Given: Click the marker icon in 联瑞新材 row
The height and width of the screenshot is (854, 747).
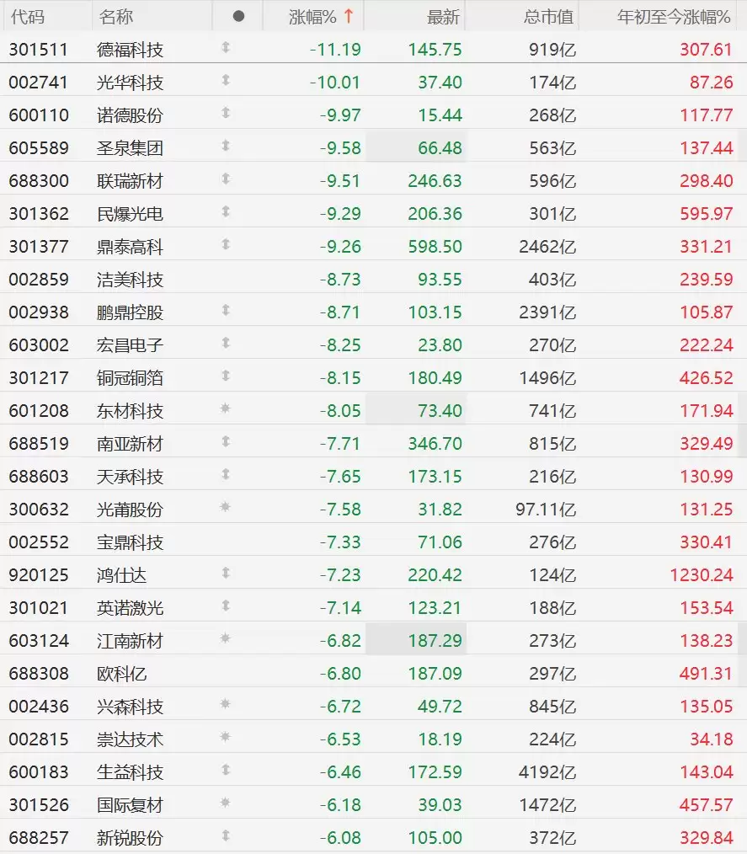Looking at the screenshot, I should 226,179.
